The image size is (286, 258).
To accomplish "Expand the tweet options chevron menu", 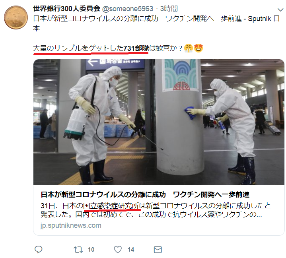I will pyautogui.click(x=280, y=10).
